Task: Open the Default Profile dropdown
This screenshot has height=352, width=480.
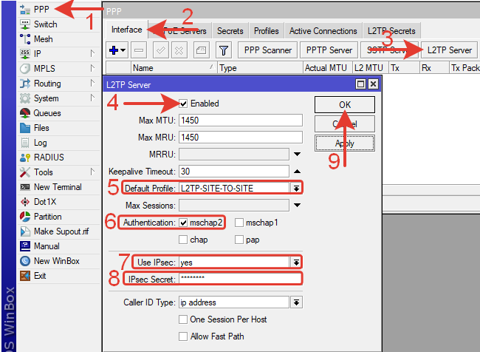Action: (x=296, y=188)
